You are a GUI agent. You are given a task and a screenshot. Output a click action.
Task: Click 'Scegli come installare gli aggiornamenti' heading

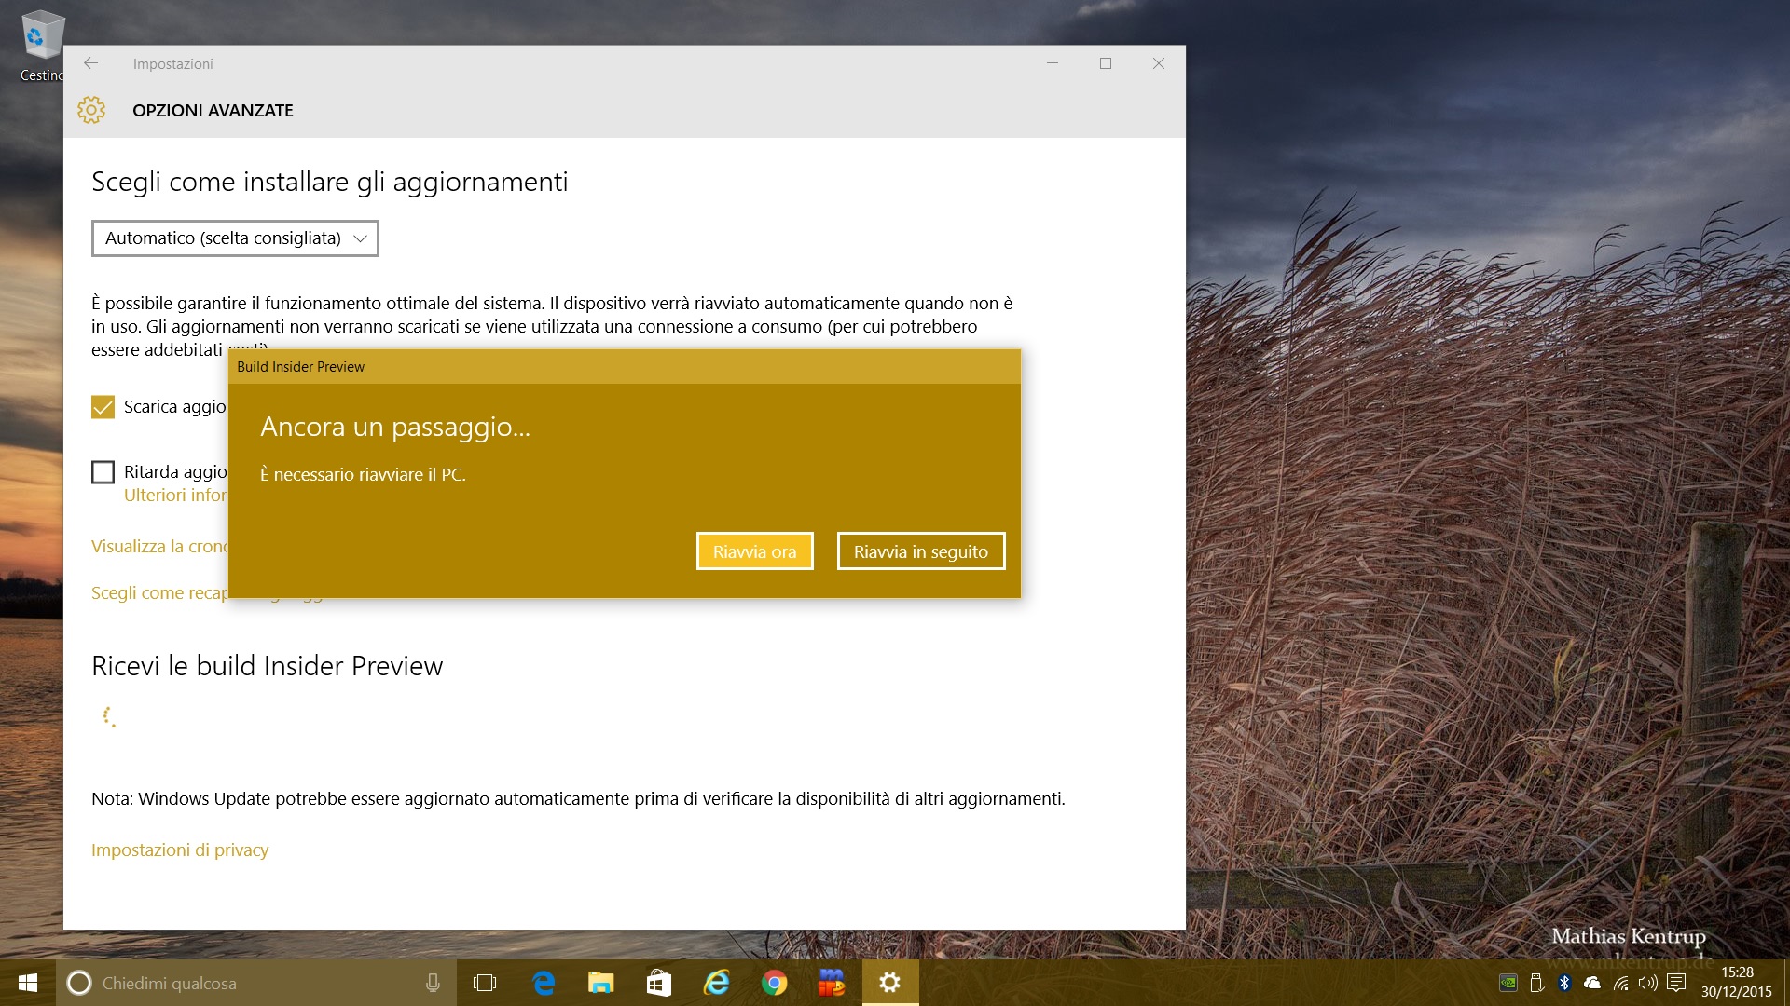329,182
